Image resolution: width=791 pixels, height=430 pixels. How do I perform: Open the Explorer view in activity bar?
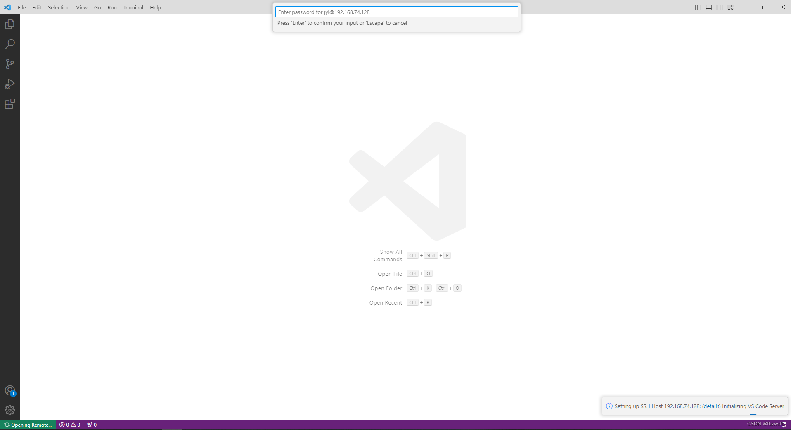click(10, 24)
